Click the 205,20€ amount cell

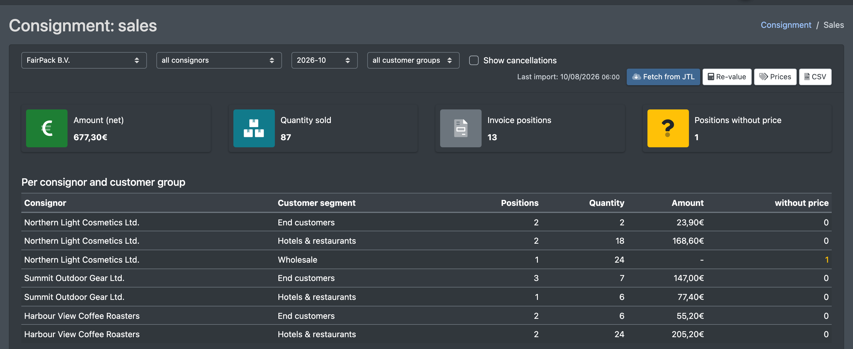point(688,335)
